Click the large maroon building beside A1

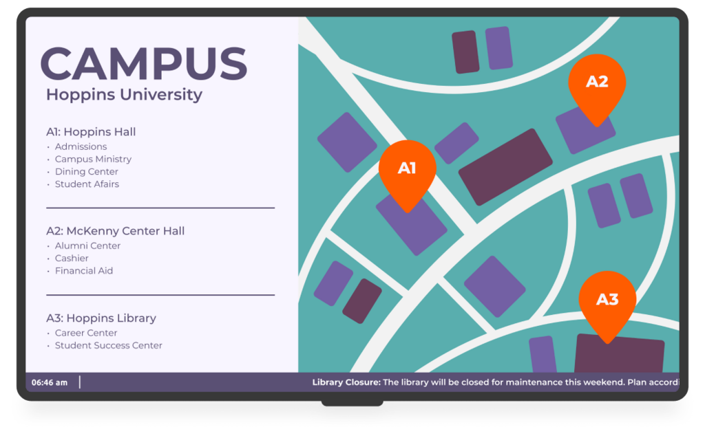point(505,167)
